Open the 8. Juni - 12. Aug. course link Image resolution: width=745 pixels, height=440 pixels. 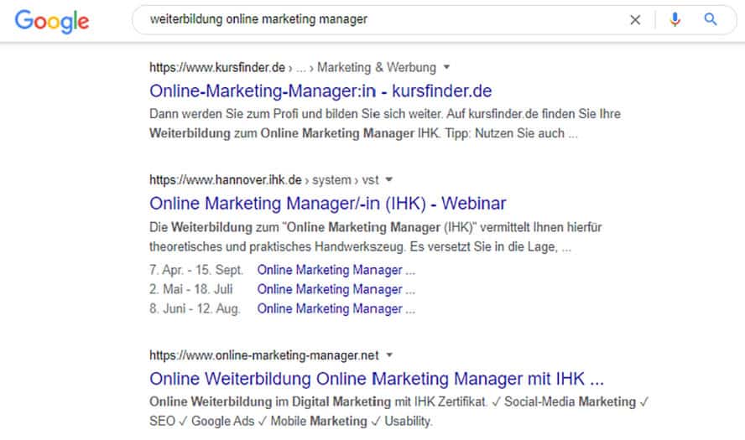coord(336,309)
